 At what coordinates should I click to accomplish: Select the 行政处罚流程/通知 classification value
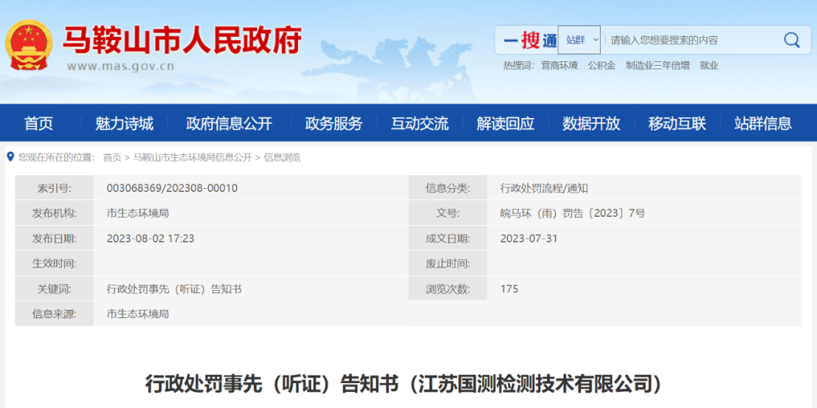pyautogui.click(x=544, y=188)
